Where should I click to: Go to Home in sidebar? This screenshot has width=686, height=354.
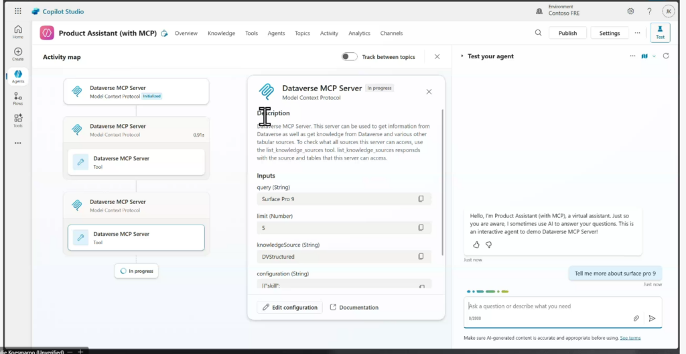(18, 32)
